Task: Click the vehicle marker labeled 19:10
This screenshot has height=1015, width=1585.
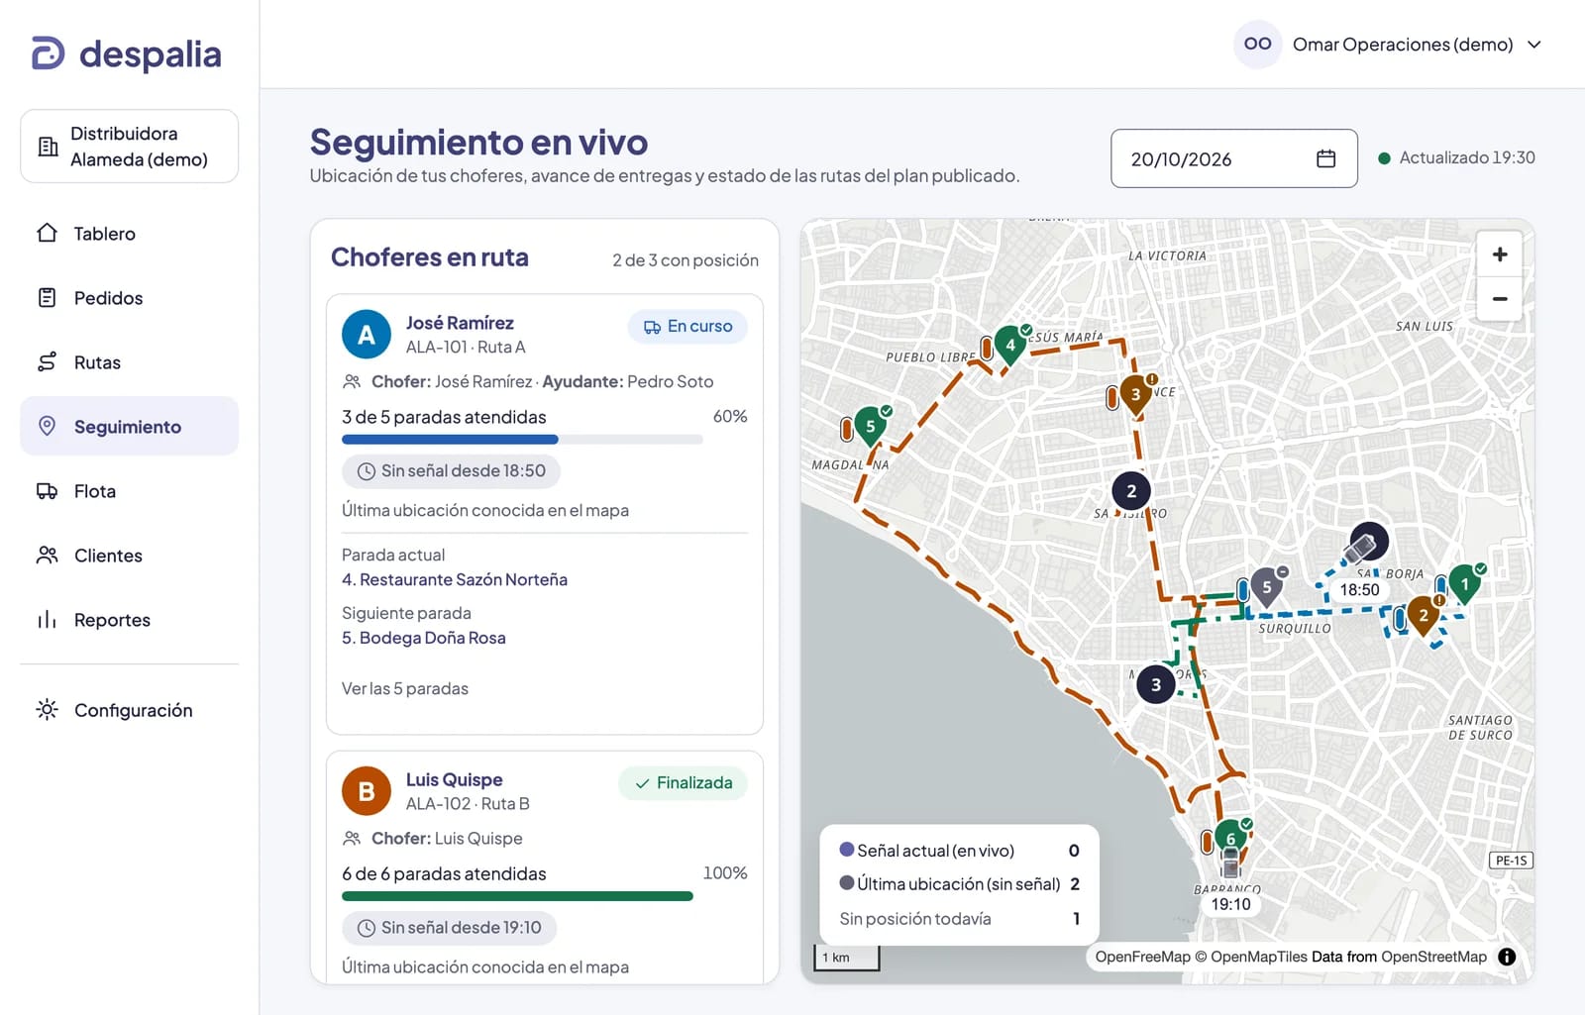Action: click(x=1230, y=863)
